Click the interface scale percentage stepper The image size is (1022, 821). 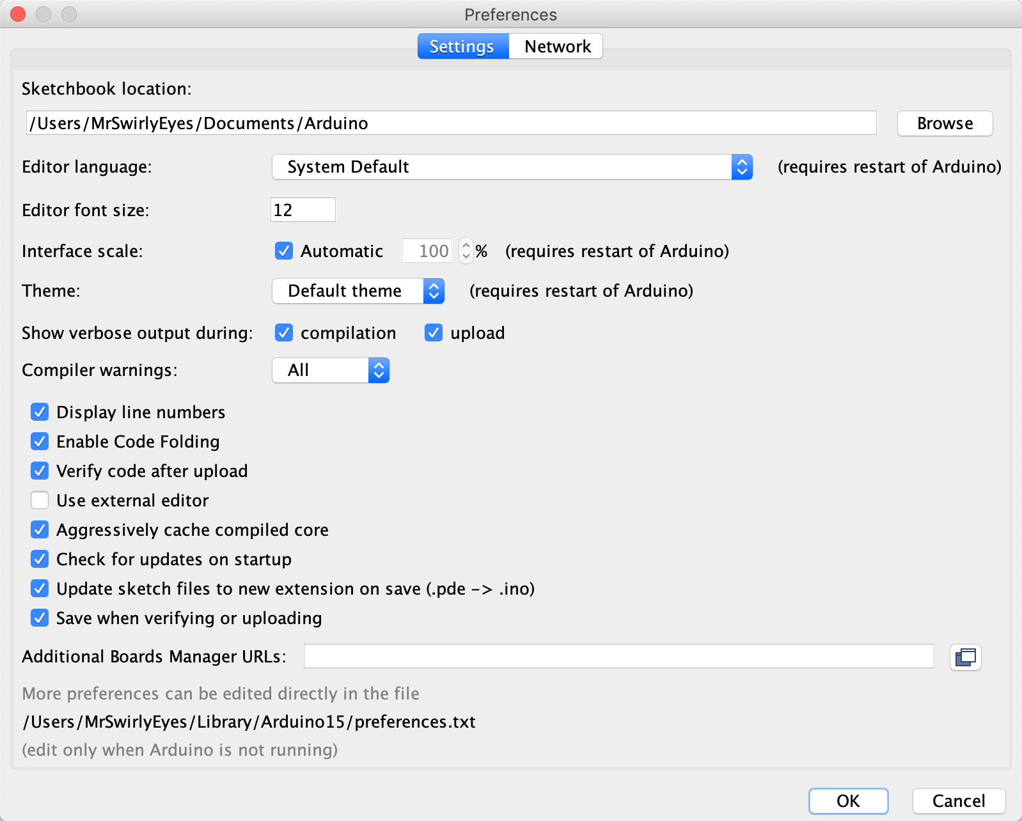pos(466,251)
